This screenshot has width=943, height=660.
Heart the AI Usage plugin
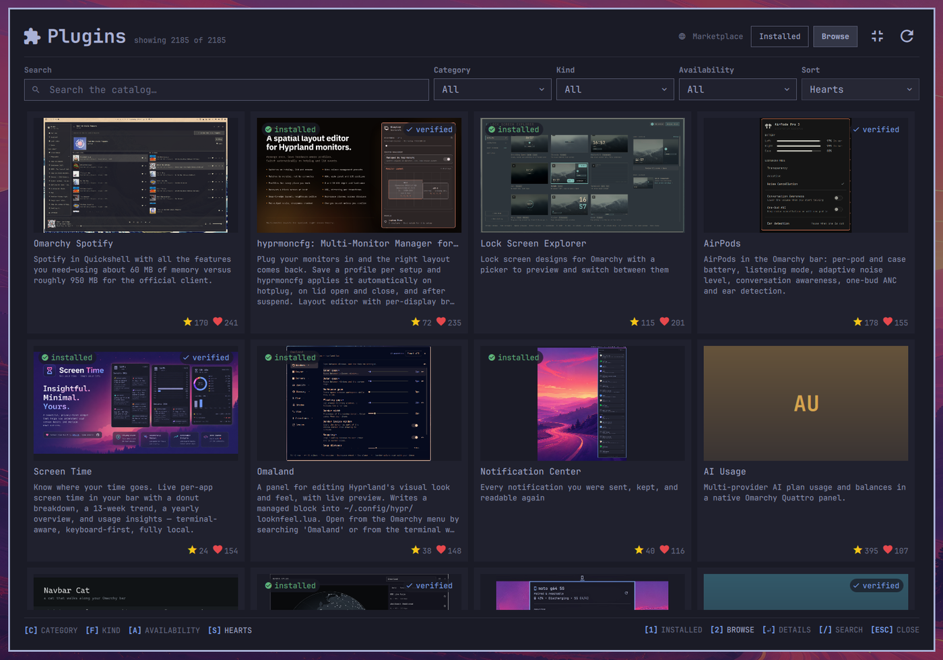888,550
